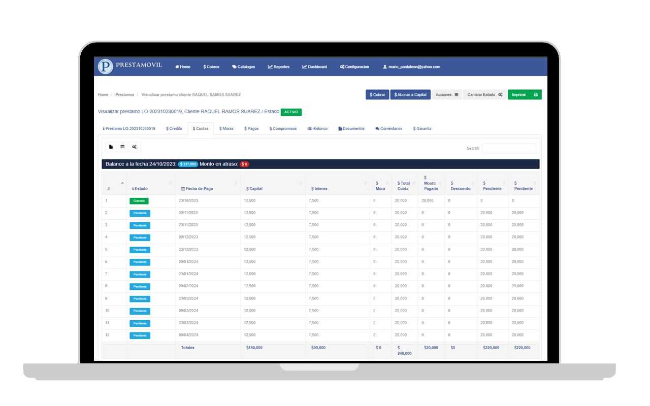
Task: Open the Documentos tab
Action: [351, 128]
